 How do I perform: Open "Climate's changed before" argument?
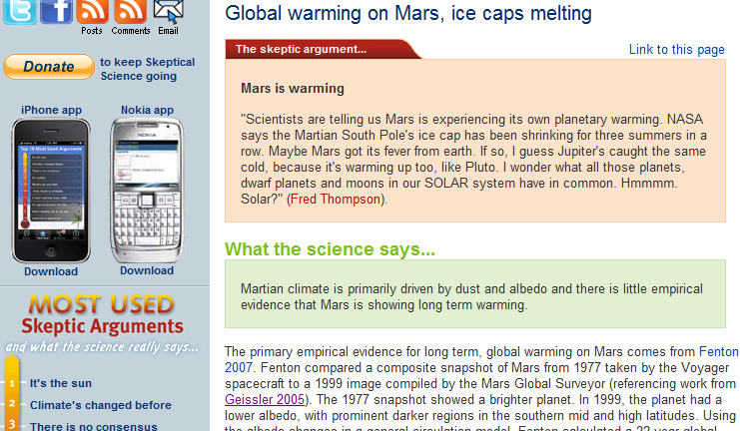(100, 405)
